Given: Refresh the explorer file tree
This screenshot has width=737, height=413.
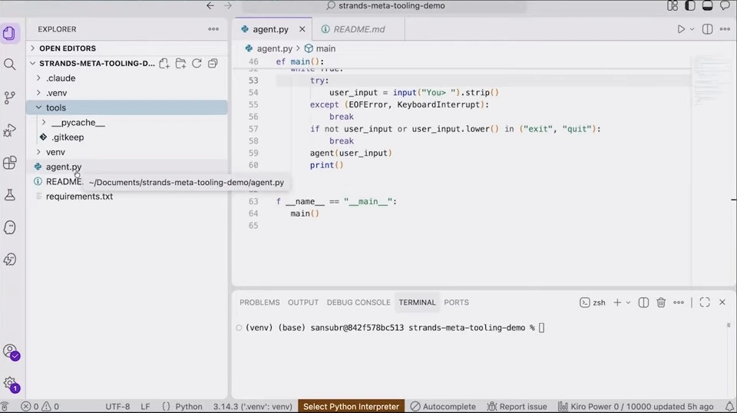Looking at the screenshot, I should 197,64.
